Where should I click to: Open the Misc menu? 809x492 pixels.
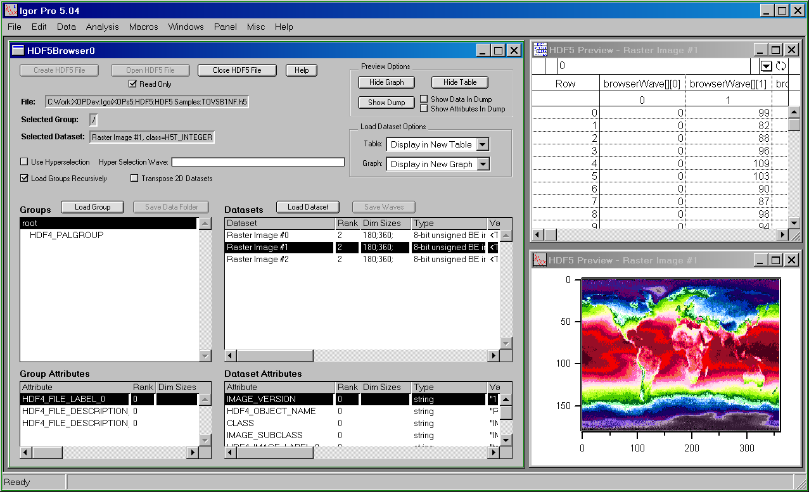click(256, 27)
